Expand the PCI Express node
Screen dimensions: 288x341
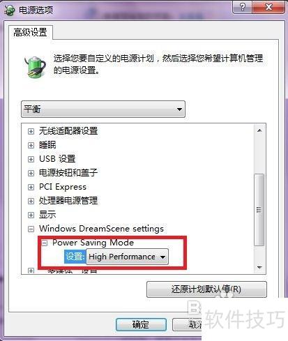click(x=31, y=187)
